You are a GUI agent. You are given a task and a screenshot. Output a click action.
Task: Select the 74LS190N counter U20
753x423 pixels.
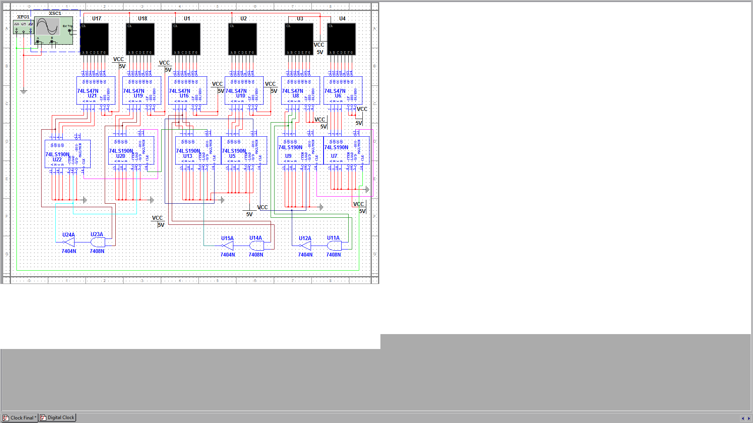[131, 150]
